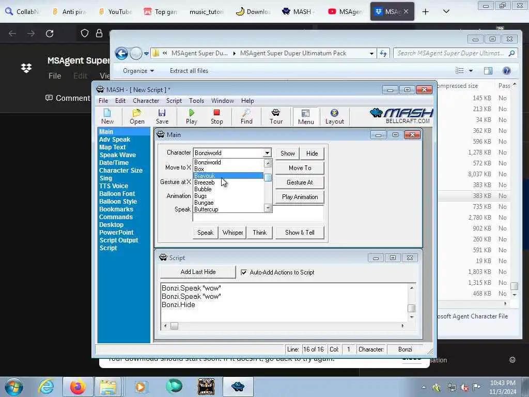Image resolution: width=529 pixels, height=397 pixels.
Task: Open the Windows Start menu
Action: coord(14,387)
